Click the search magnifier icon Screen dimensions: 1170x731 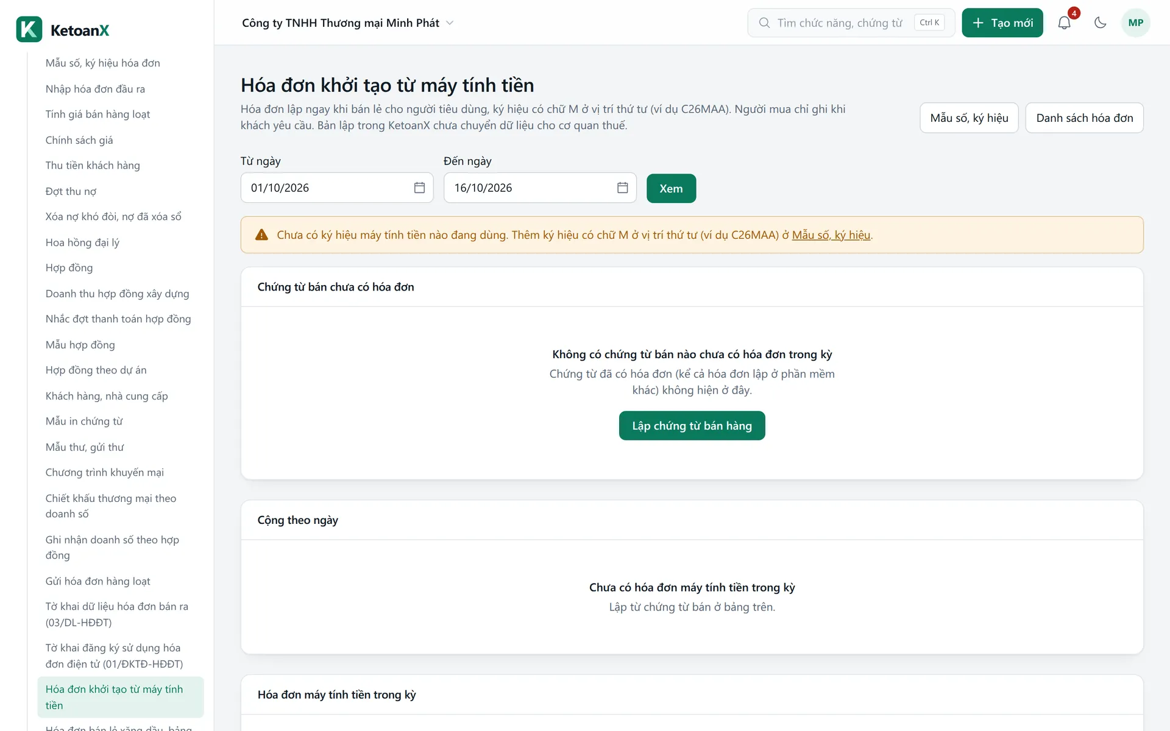(764, 23)
